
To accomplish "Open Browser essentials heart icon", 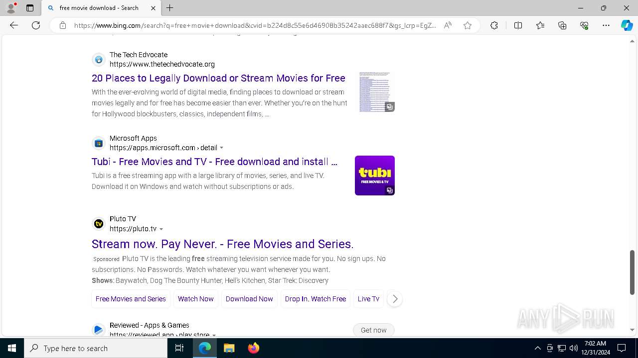I will coord(584,25).
